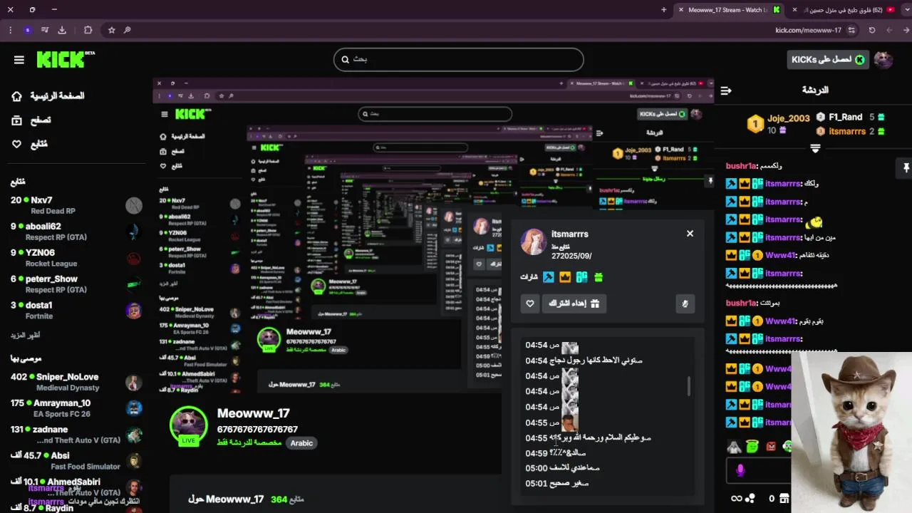Viewport: 912px width, 513px height.
Task: Click the zoom magnifier icon in the browser toolbar
Action: pos(127,30)
